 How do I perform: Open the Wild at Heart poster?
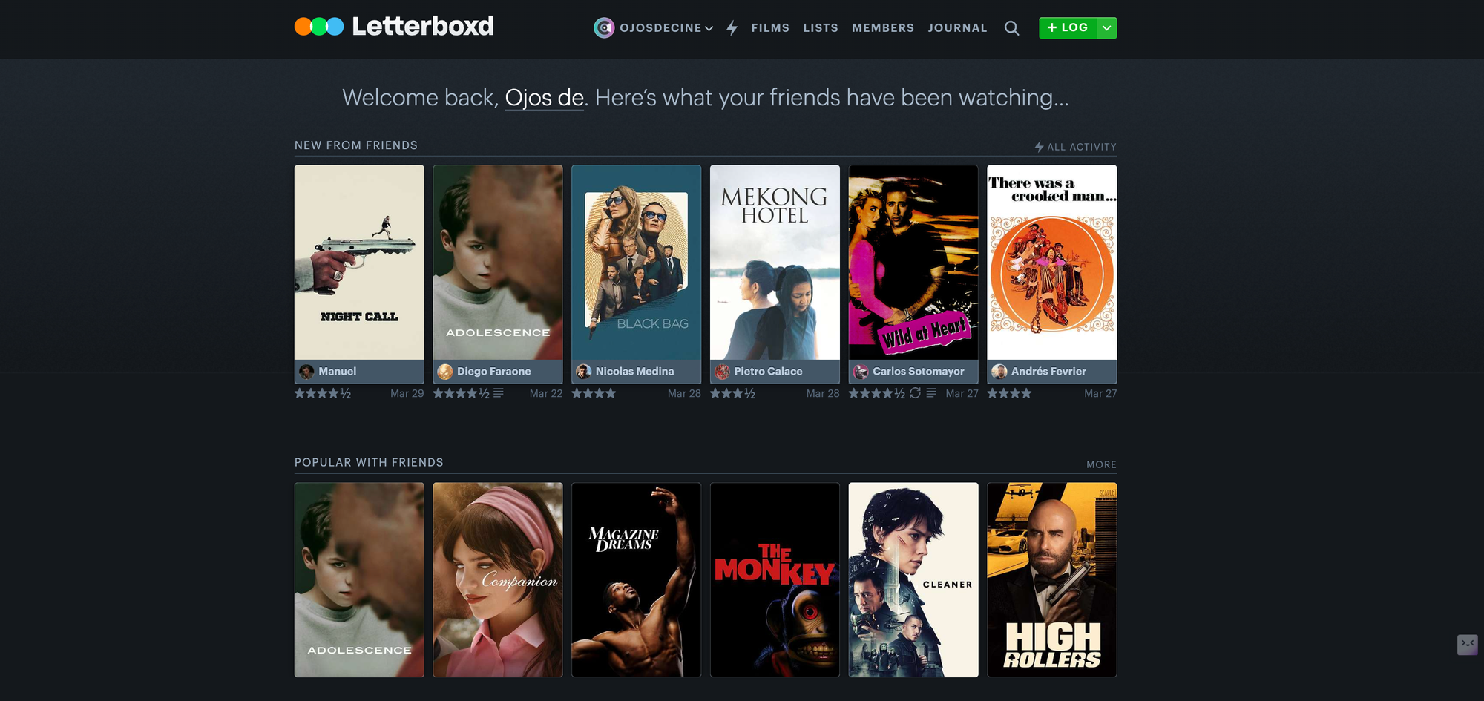click(x=913, y=263)
